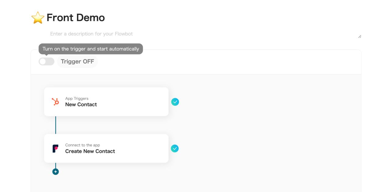The image size is (366, 192).
Task: Click the Front Demo title text
Action: (x=76, y=18)
